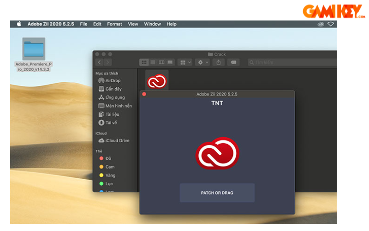Select Màn hình nền in the sidebar
The width and height of the screenshot is (369, 231).
point(115,106)
